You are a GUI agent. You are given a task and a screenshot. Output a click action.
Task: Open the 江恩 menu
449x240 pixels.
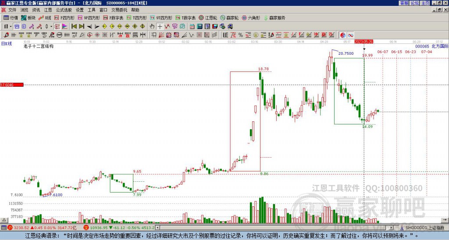48,10
